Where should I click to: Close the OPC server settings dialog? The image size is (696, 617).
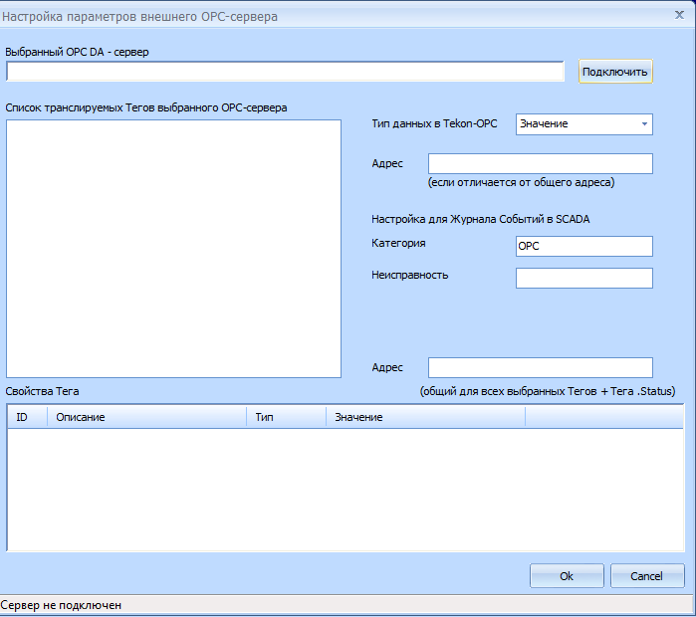pos(677,16)
